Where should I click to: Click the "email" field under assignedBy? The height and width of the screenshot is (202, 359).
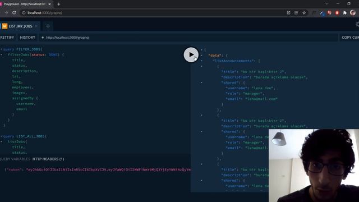22,109
